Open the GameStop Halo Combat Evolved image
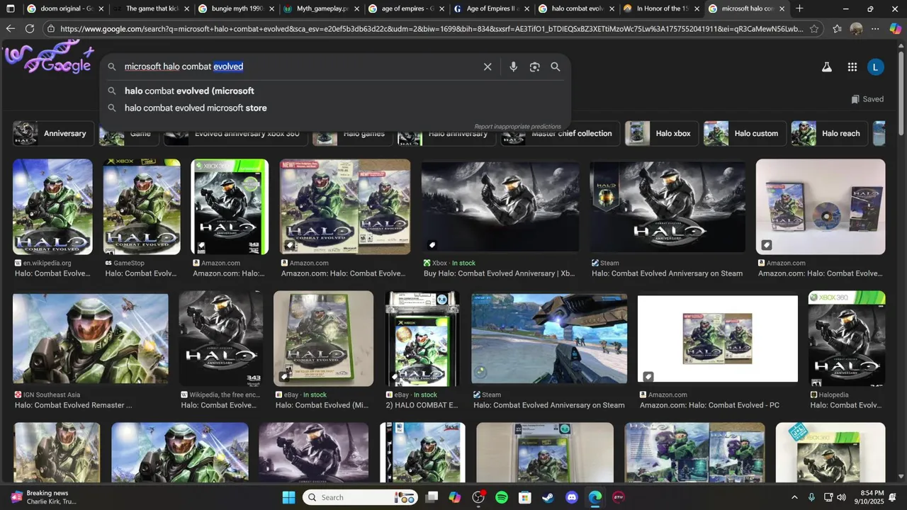This screenshot has width=907, height=510. (x=142, y=206)
